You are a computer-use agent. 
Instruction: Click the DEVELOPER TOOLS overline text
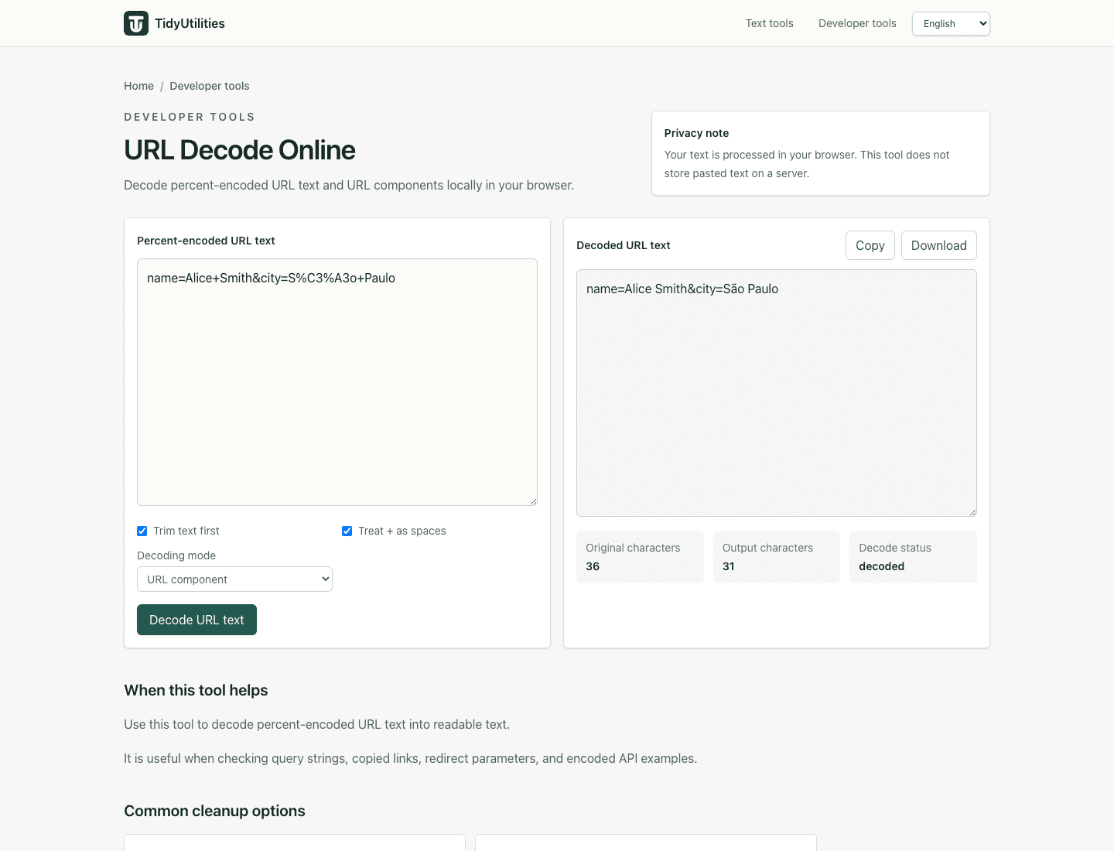pyautogui.click(x=190, y=117)
